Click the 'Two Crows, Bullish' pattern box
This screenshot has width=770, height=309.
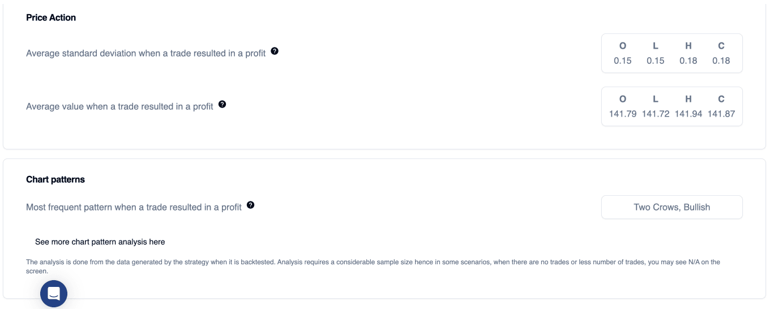pyautogui.click(x=671, y=207)
